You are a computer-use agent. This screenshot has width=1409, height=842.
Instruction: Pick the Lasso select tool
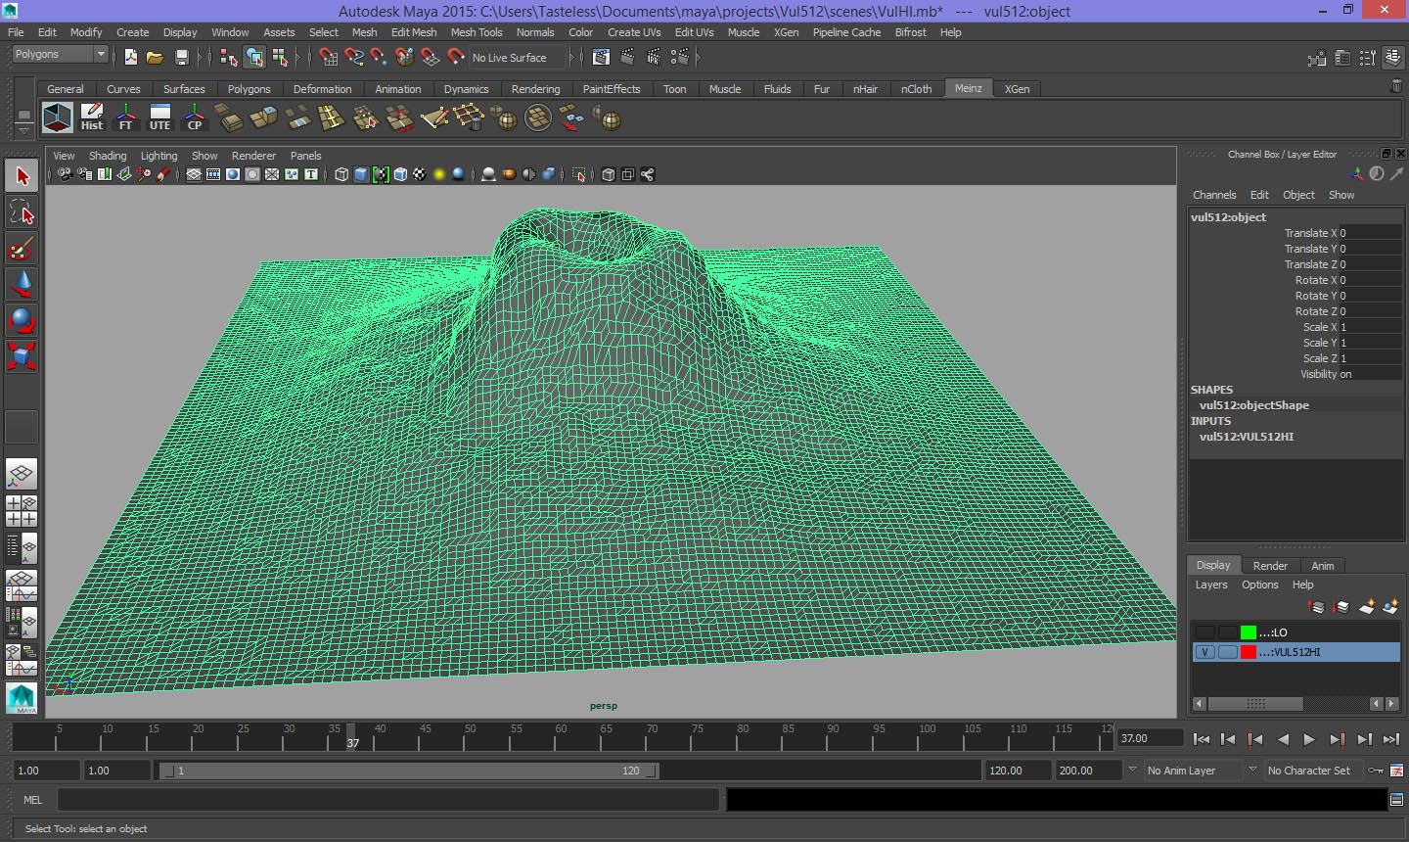[22, 212]
